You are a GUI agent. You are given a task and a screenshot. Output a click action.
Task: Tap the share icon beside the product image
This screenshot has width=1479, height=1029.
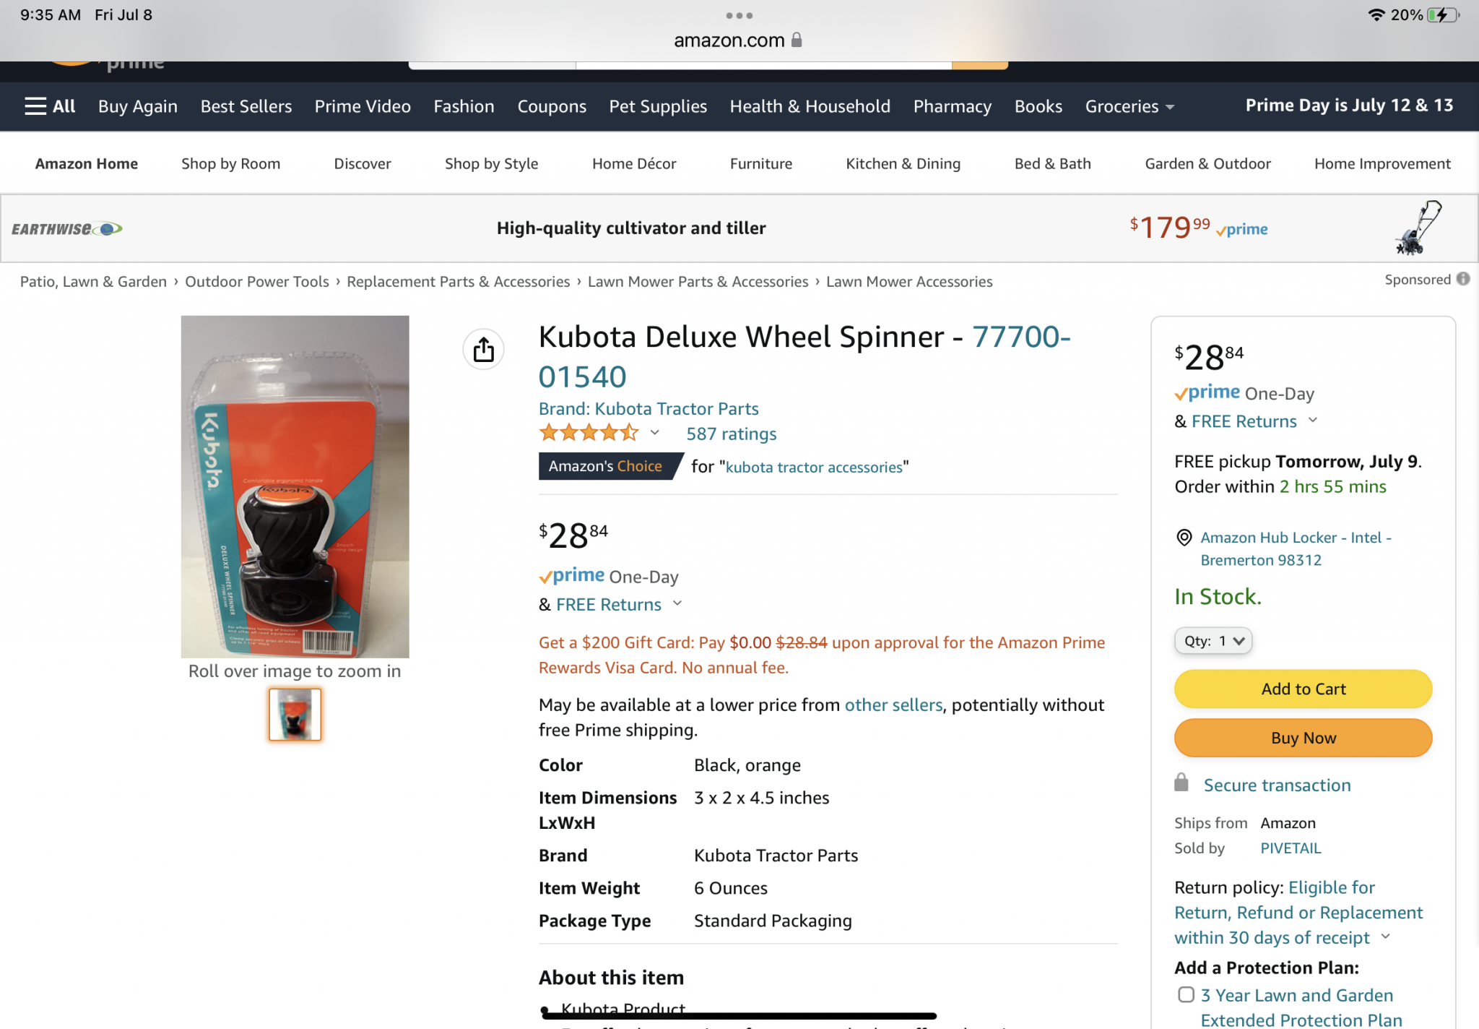pos(483,350)
